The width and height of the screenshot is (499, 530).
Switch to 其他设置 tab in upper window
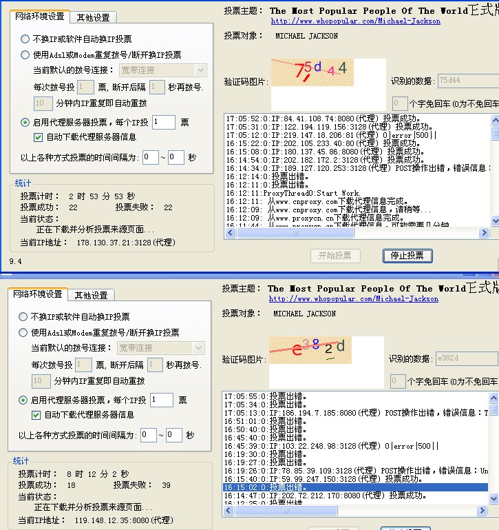94,17
